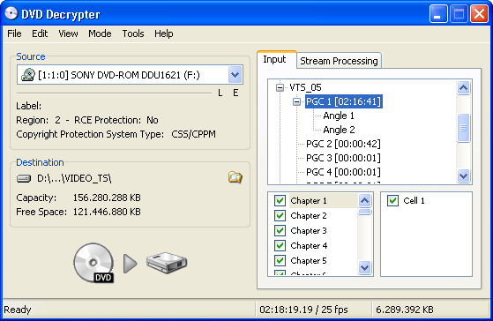
Task: Close the DVD Decrypter window
Action: click(479, 14)
